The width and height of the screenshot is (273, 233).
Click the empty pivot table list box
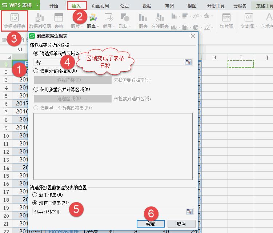(113, 146)
